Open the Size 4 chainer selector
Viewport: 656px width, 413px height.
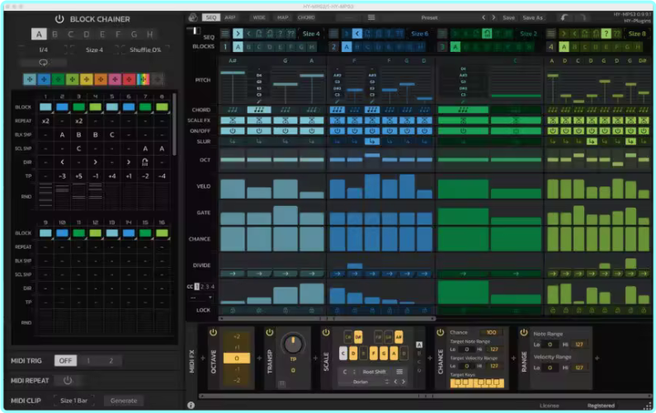click(95, 49)
